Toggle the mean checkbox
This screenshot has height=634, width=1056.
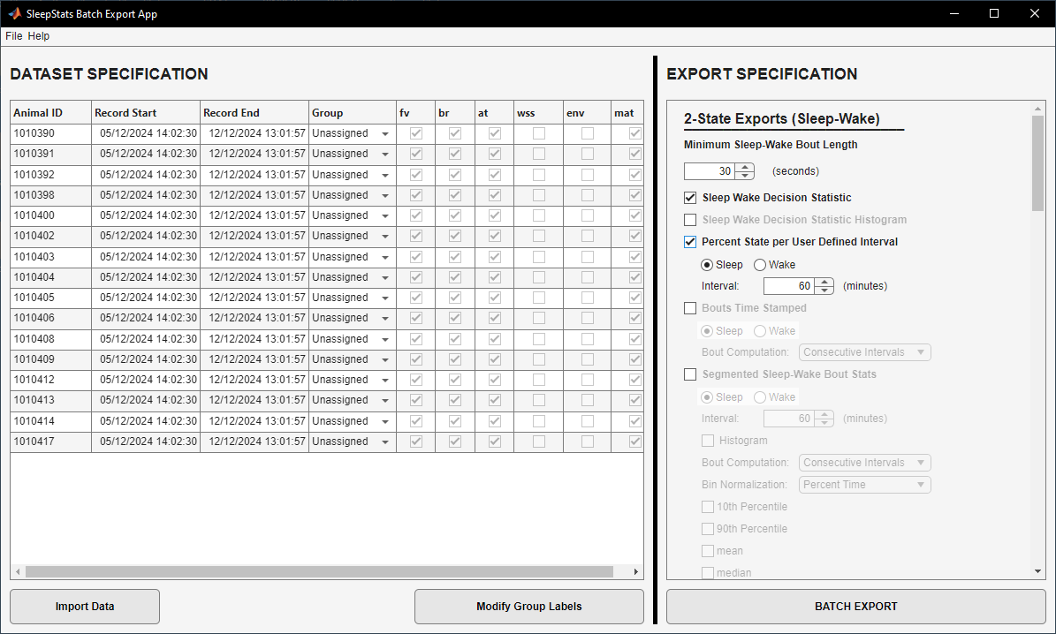[x=708, y=551]
